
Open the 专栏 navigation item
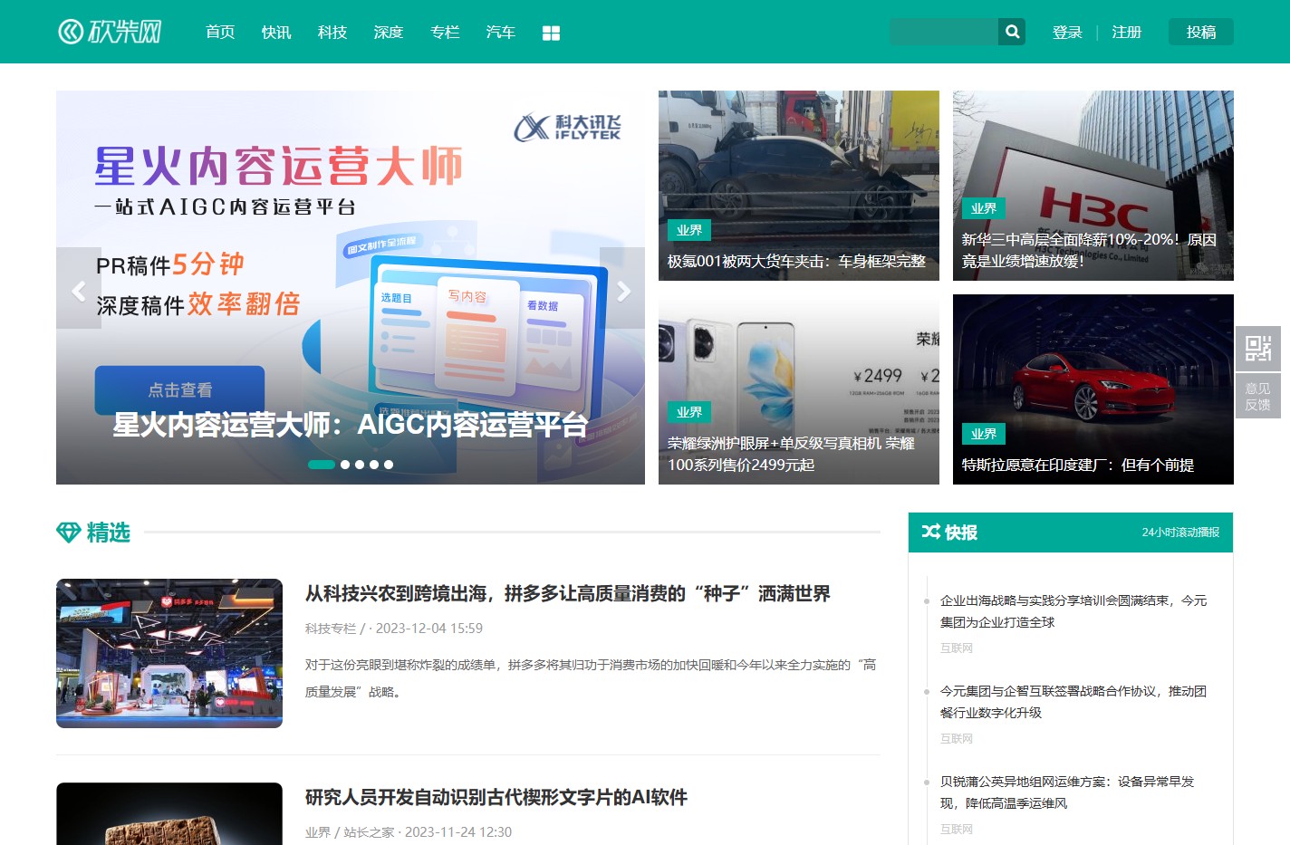pyautogui.click(x=445, y=32)
